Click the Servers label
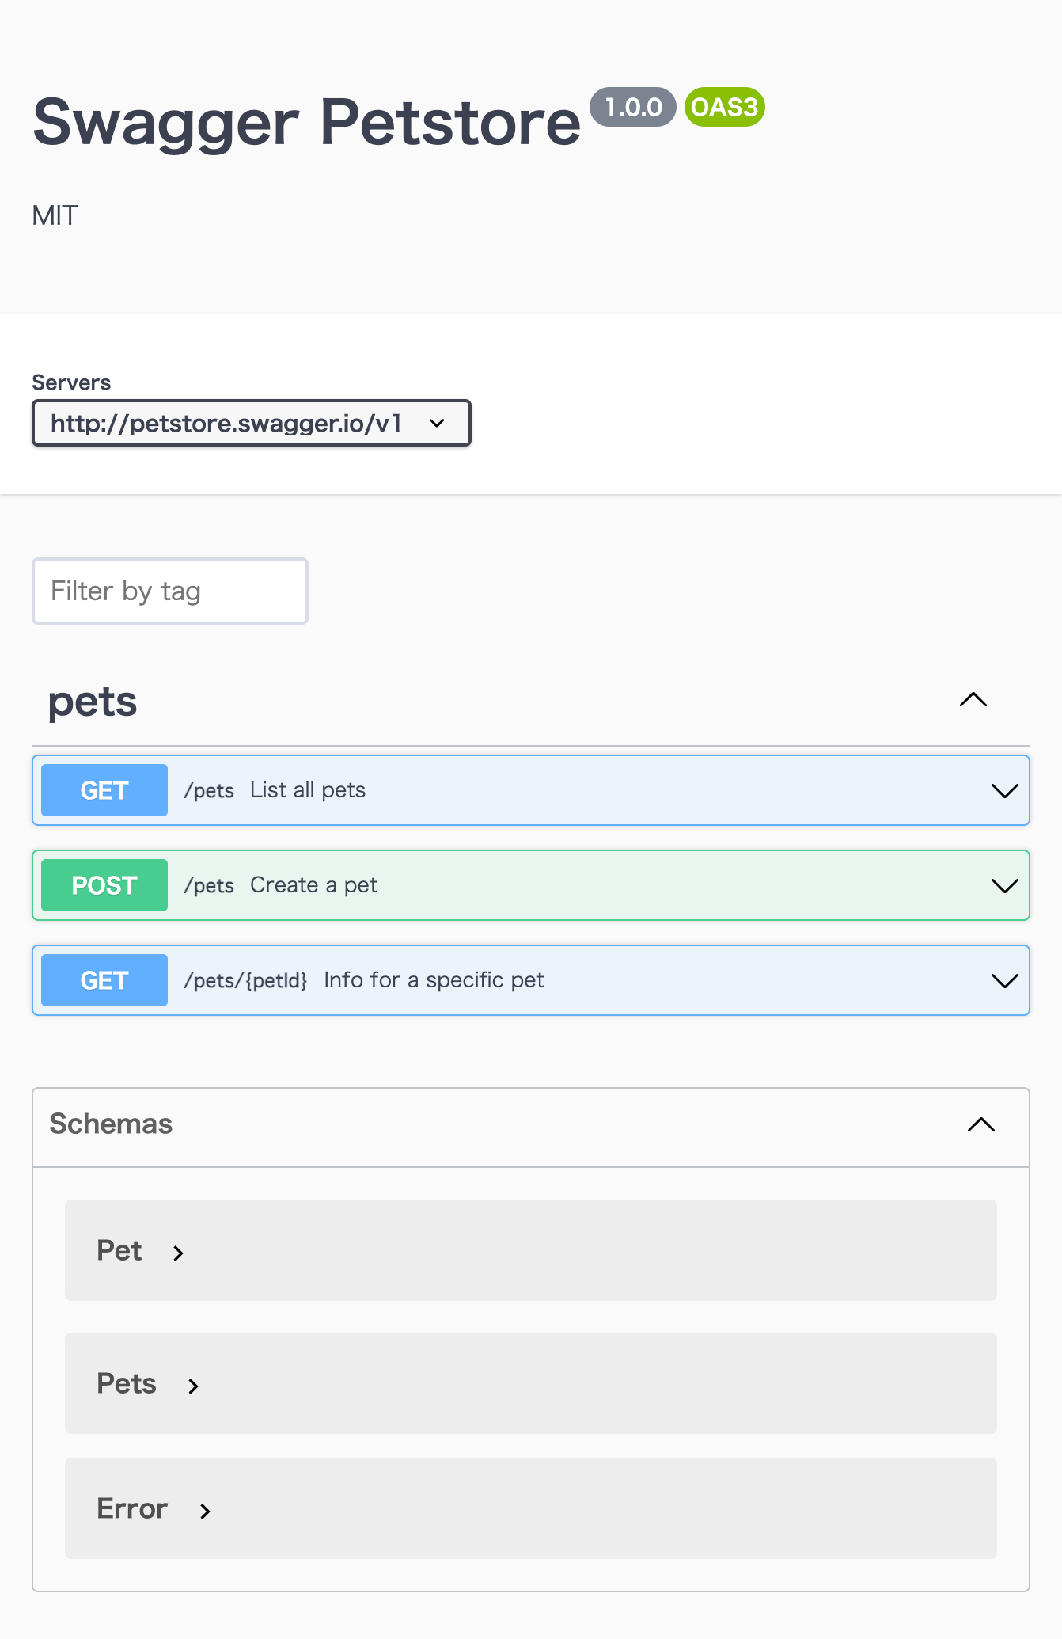This screenshot has height=1639, width=1062. [x=71, y=382]
